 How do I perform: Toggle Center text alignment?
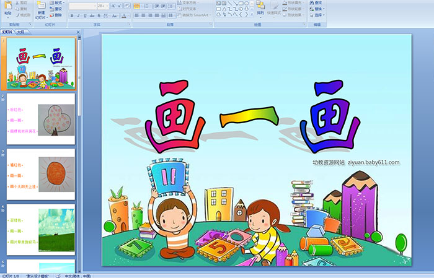pyautogui.click(x=143, y=15)
